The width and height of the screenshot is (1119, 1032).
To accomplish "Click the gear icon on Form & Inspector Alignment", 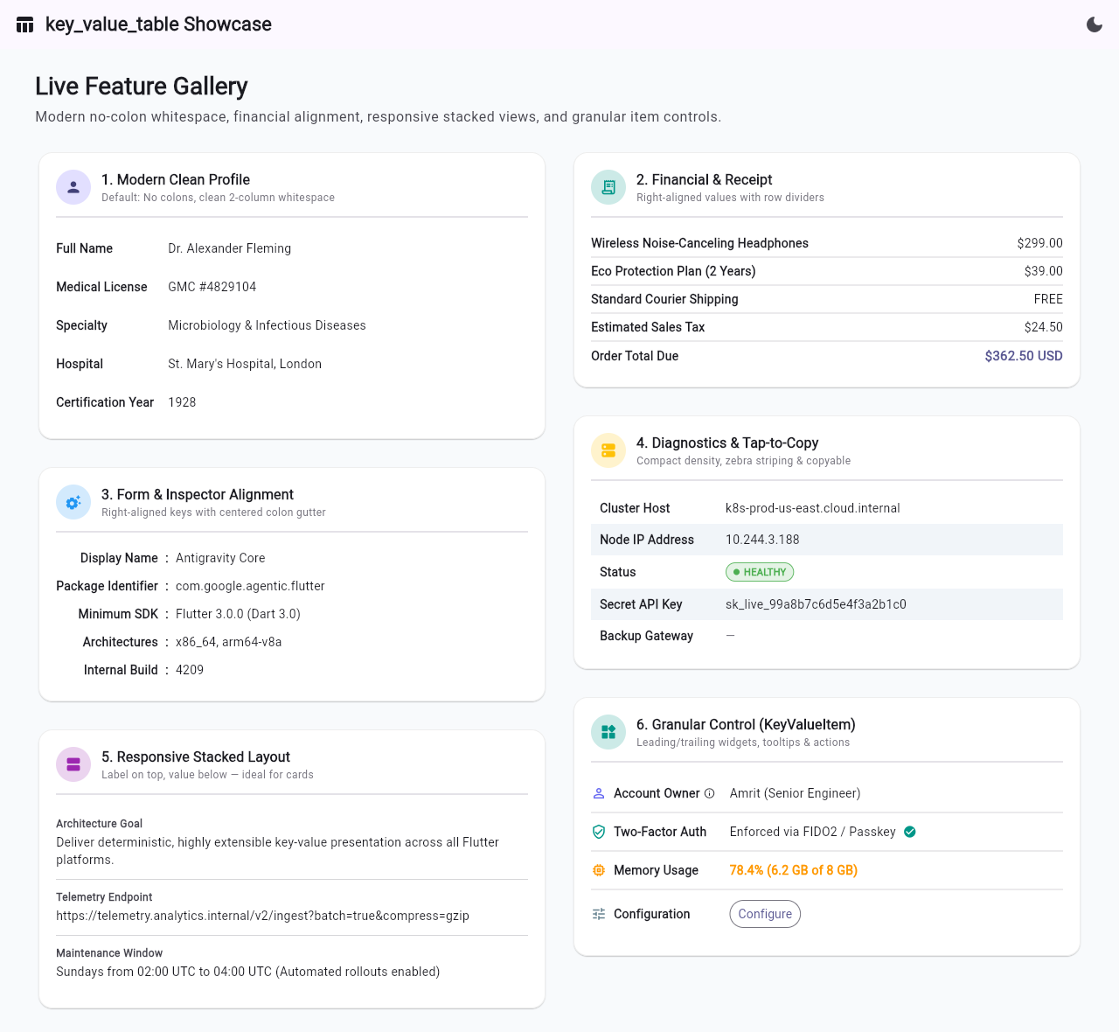I will pyautogui.click(x=73, y=502).
